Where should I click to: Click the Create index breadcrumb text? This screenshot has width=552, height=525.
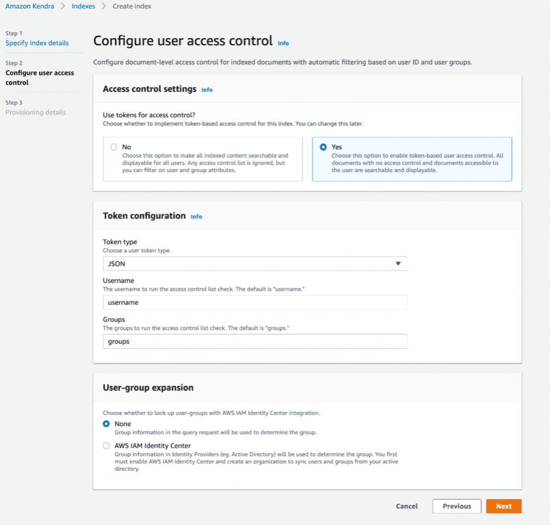click(132, 6)
